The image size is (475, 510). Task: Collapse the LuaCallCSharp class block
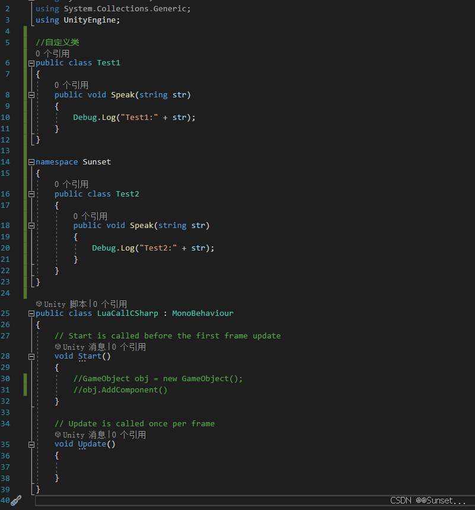pos(31,313)
